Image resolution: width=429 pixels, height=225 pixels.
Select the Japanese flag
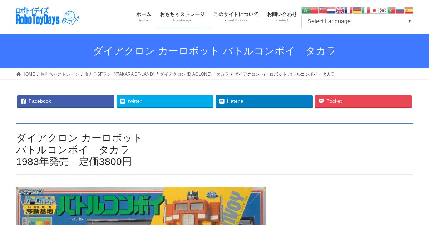(374, 10)
